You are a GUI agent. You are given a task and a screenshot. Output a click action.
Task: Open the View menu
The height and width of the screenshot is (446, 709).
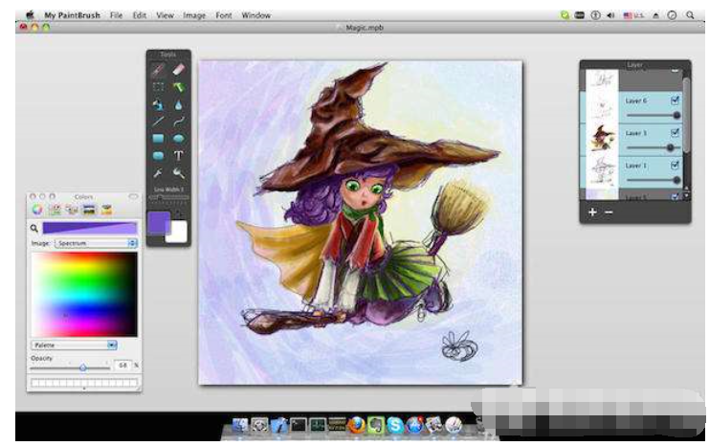[165, 15]
